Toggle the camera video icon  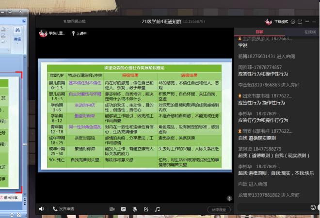pyautogui.click(x=112, y=209)
